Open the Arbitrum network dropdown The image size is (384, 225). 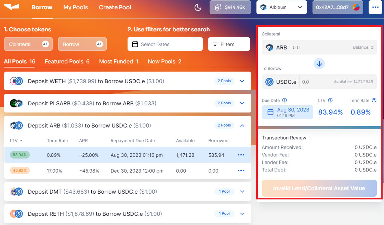[281, 7]
